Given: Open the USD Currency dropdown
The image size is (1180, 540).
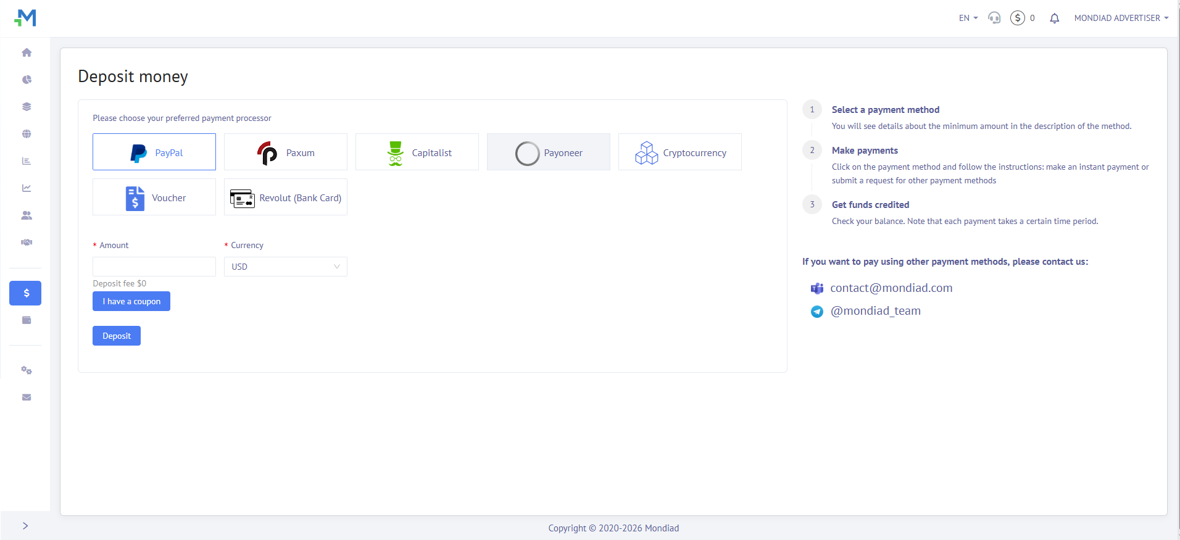Looking at the screenshot, I should pos(286,267).
